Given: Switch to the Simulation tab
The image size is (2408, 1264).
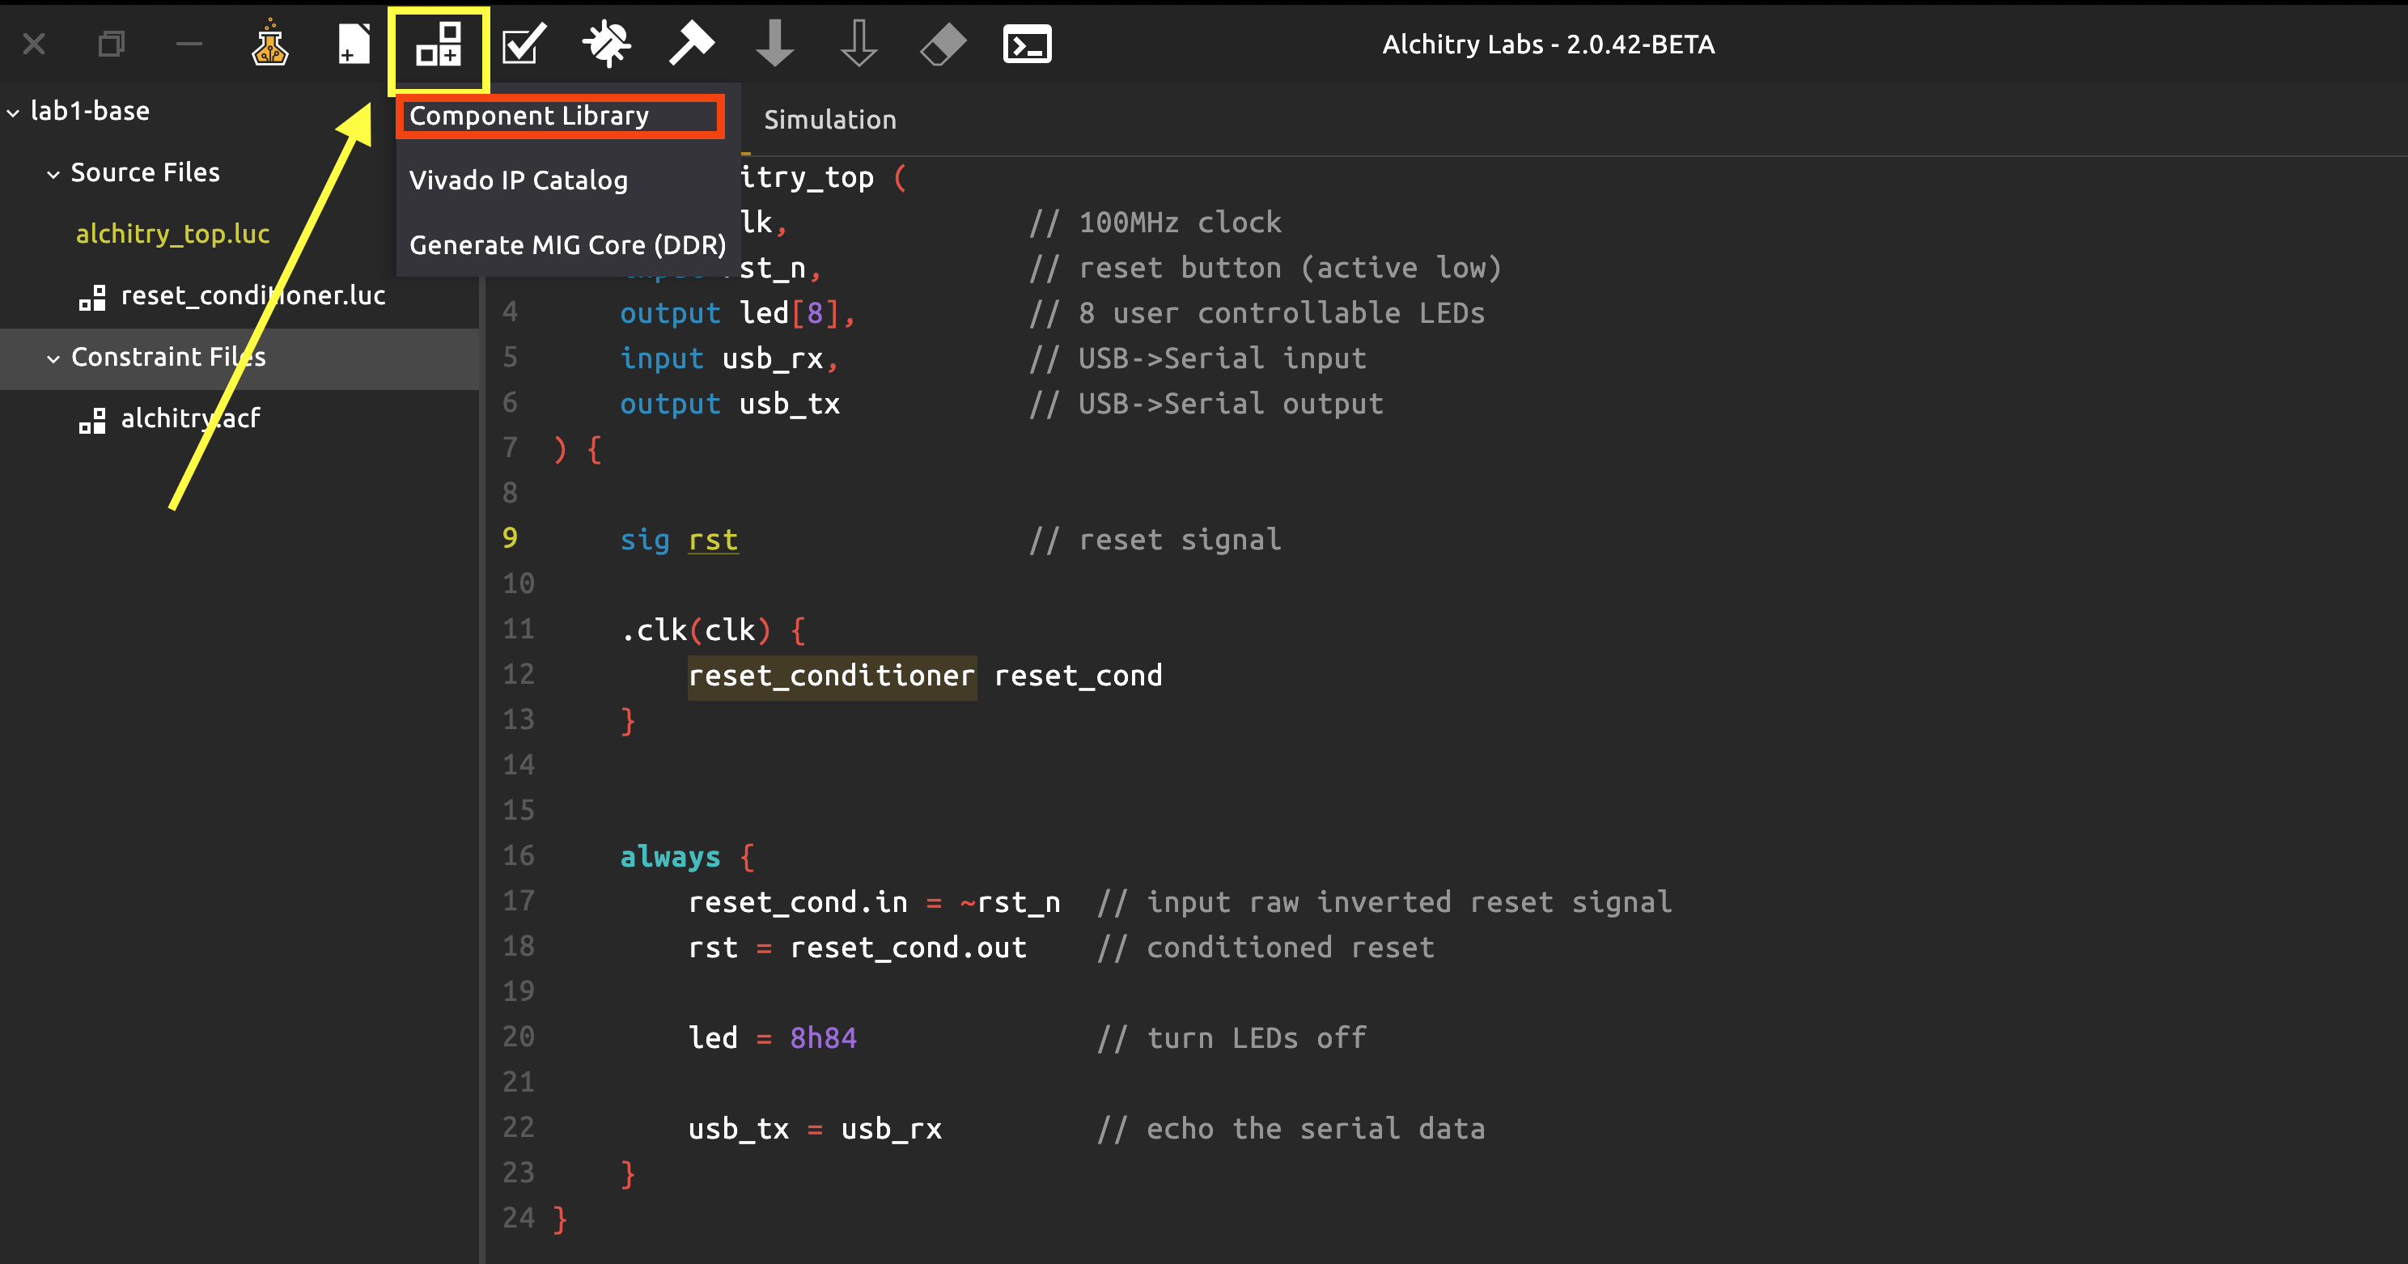Looking at the screenshot, I should point(829,120).
